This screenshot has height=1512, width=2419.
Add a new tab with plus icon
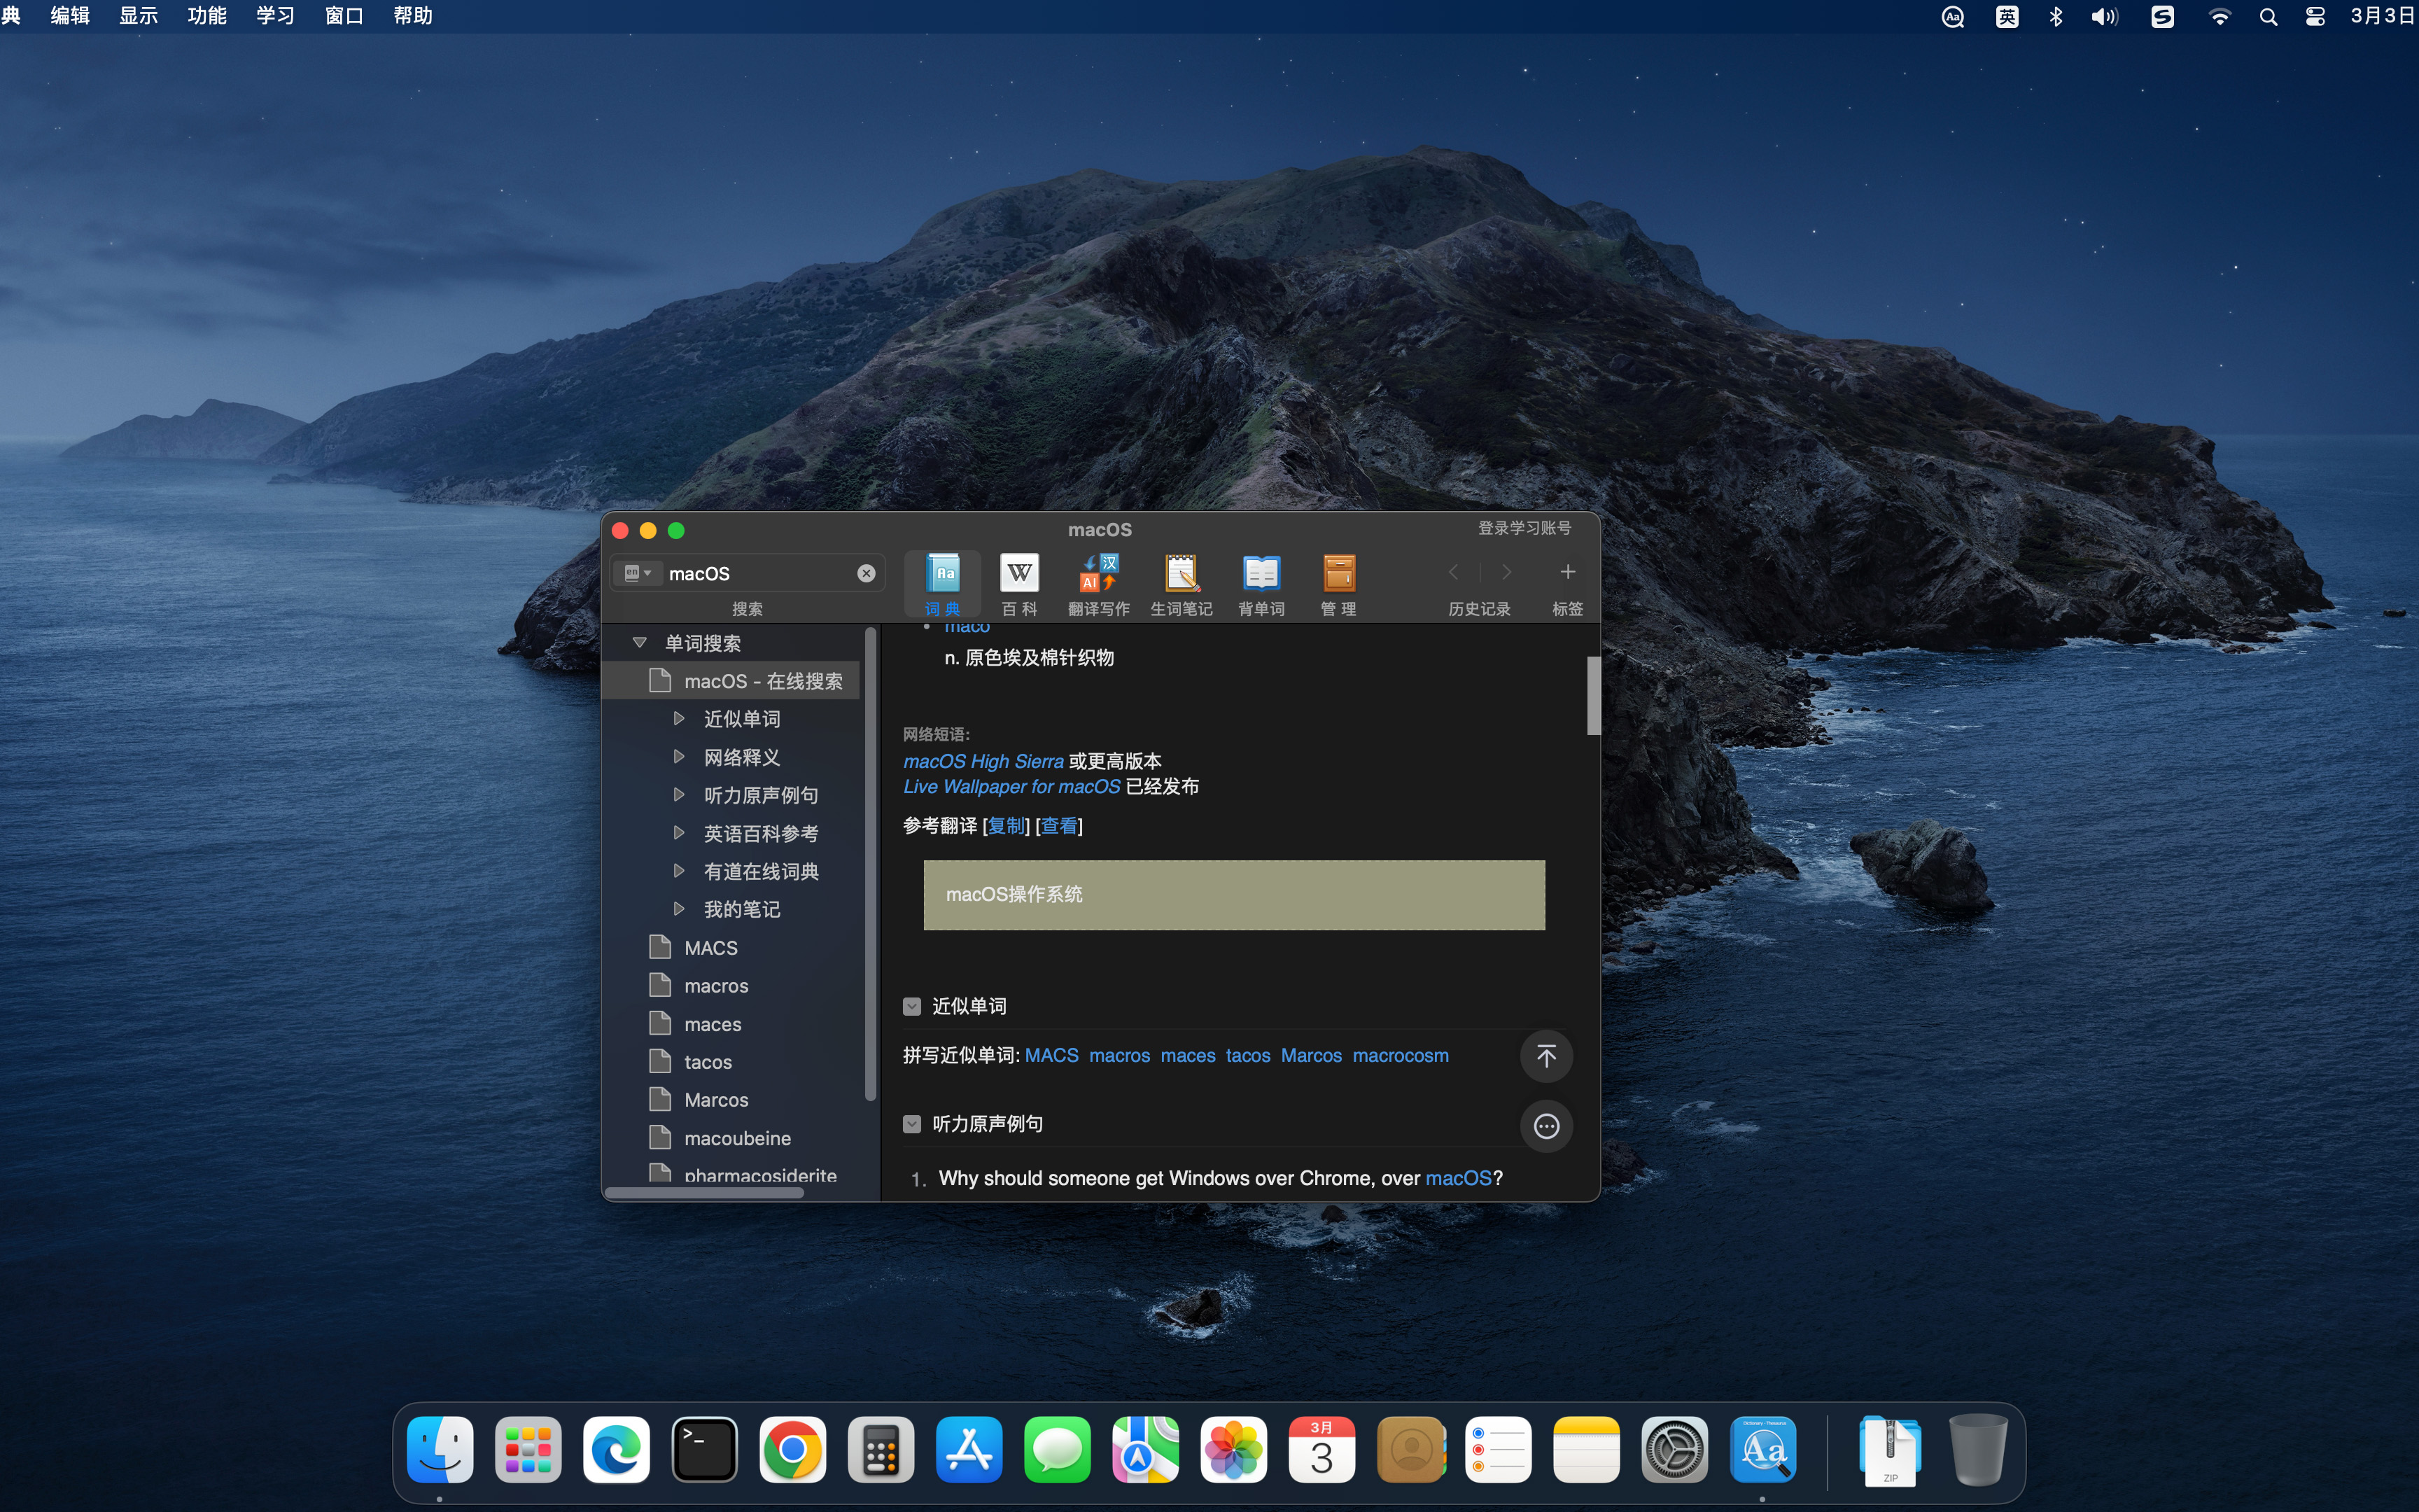point(1566,572)
